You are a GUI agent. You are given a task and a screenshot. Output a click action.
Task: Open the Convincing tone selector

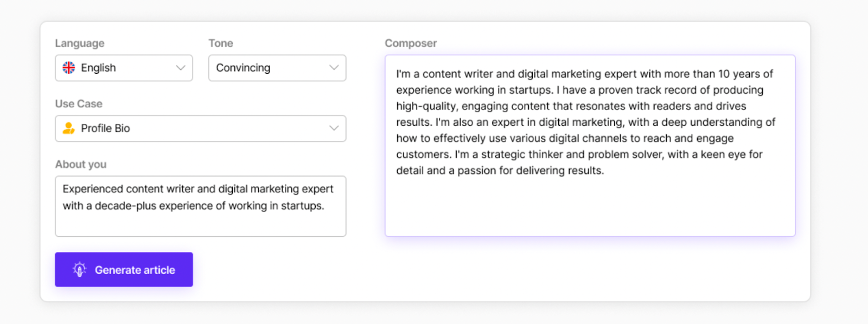[243, 68]
